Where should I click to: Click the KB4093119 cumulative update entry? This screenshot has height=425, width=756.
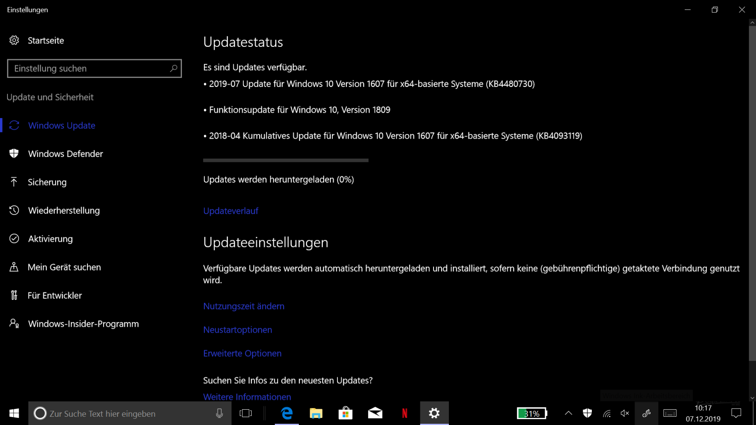(393, 136)
